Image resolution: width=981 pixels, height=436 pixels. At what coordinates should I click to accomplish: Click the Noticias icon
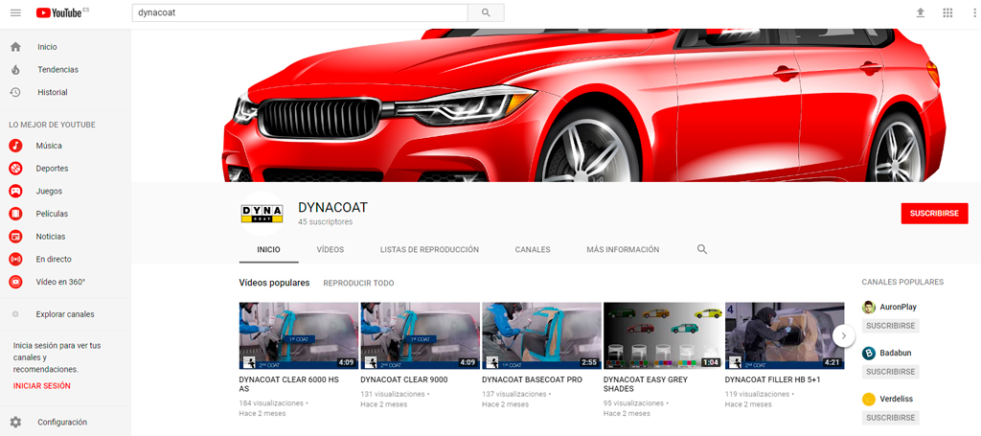click(15, 237)
